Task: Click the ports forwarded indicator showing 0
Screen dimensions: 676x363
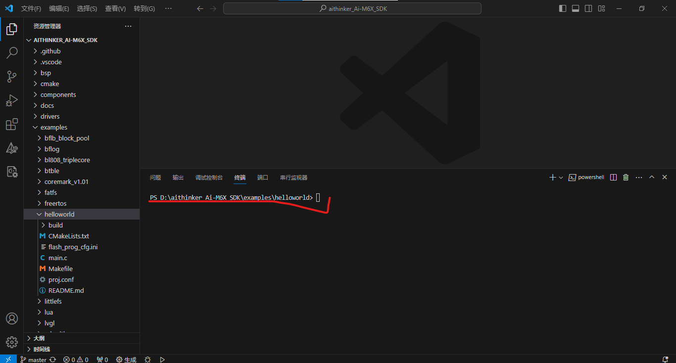Action: pos(102,360)
